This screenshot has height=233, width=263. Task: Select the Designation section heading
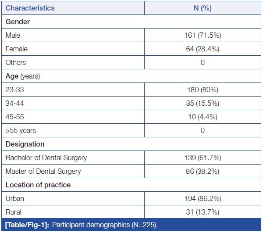coord(25,144)
